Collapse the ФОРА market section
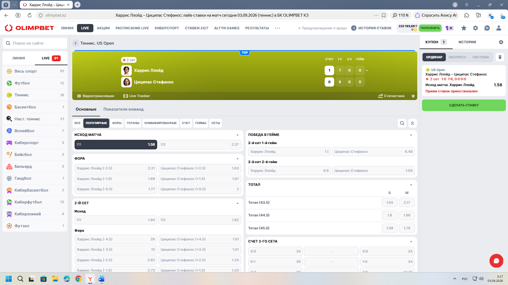The height and width of the screenshot is (285, 508). pyautogui.click(x=237, y=159)
